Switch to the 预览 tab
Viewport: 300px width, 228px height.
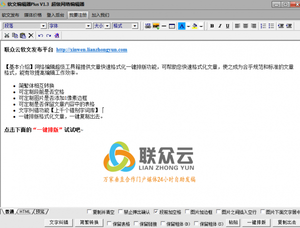pos(40,212)
